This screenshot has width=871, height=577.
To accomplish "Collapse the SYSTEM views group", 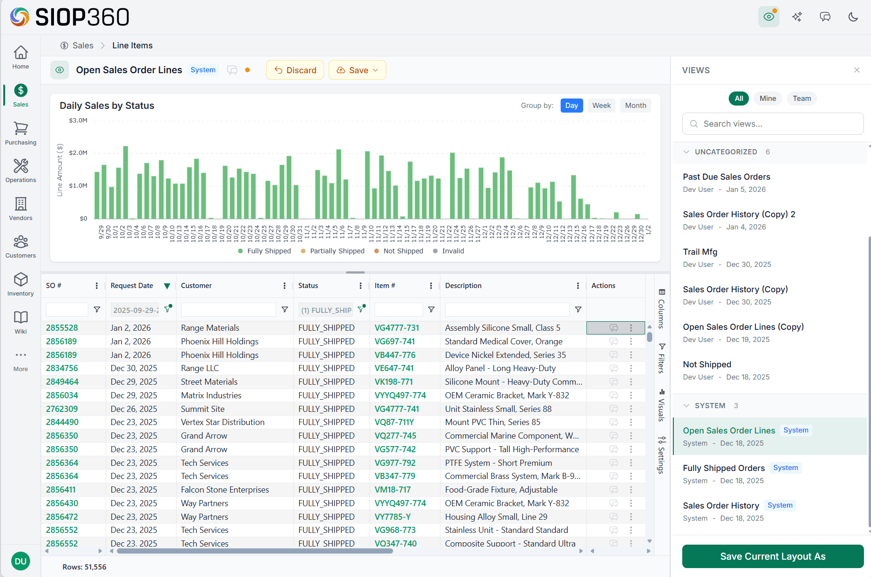I will tap(686, 405).
